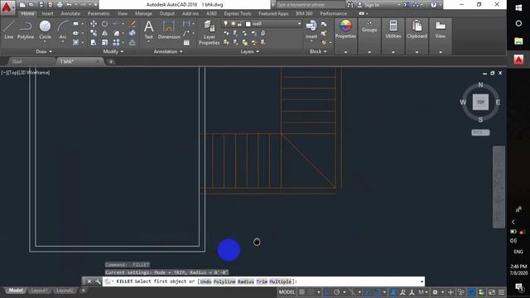This screenshot has height=298, width=530.
Task: Open Layer Properties manager
Action: 210,33
